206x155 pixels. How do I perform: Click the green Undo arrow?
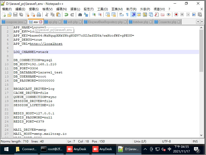[x=66, y=15]
